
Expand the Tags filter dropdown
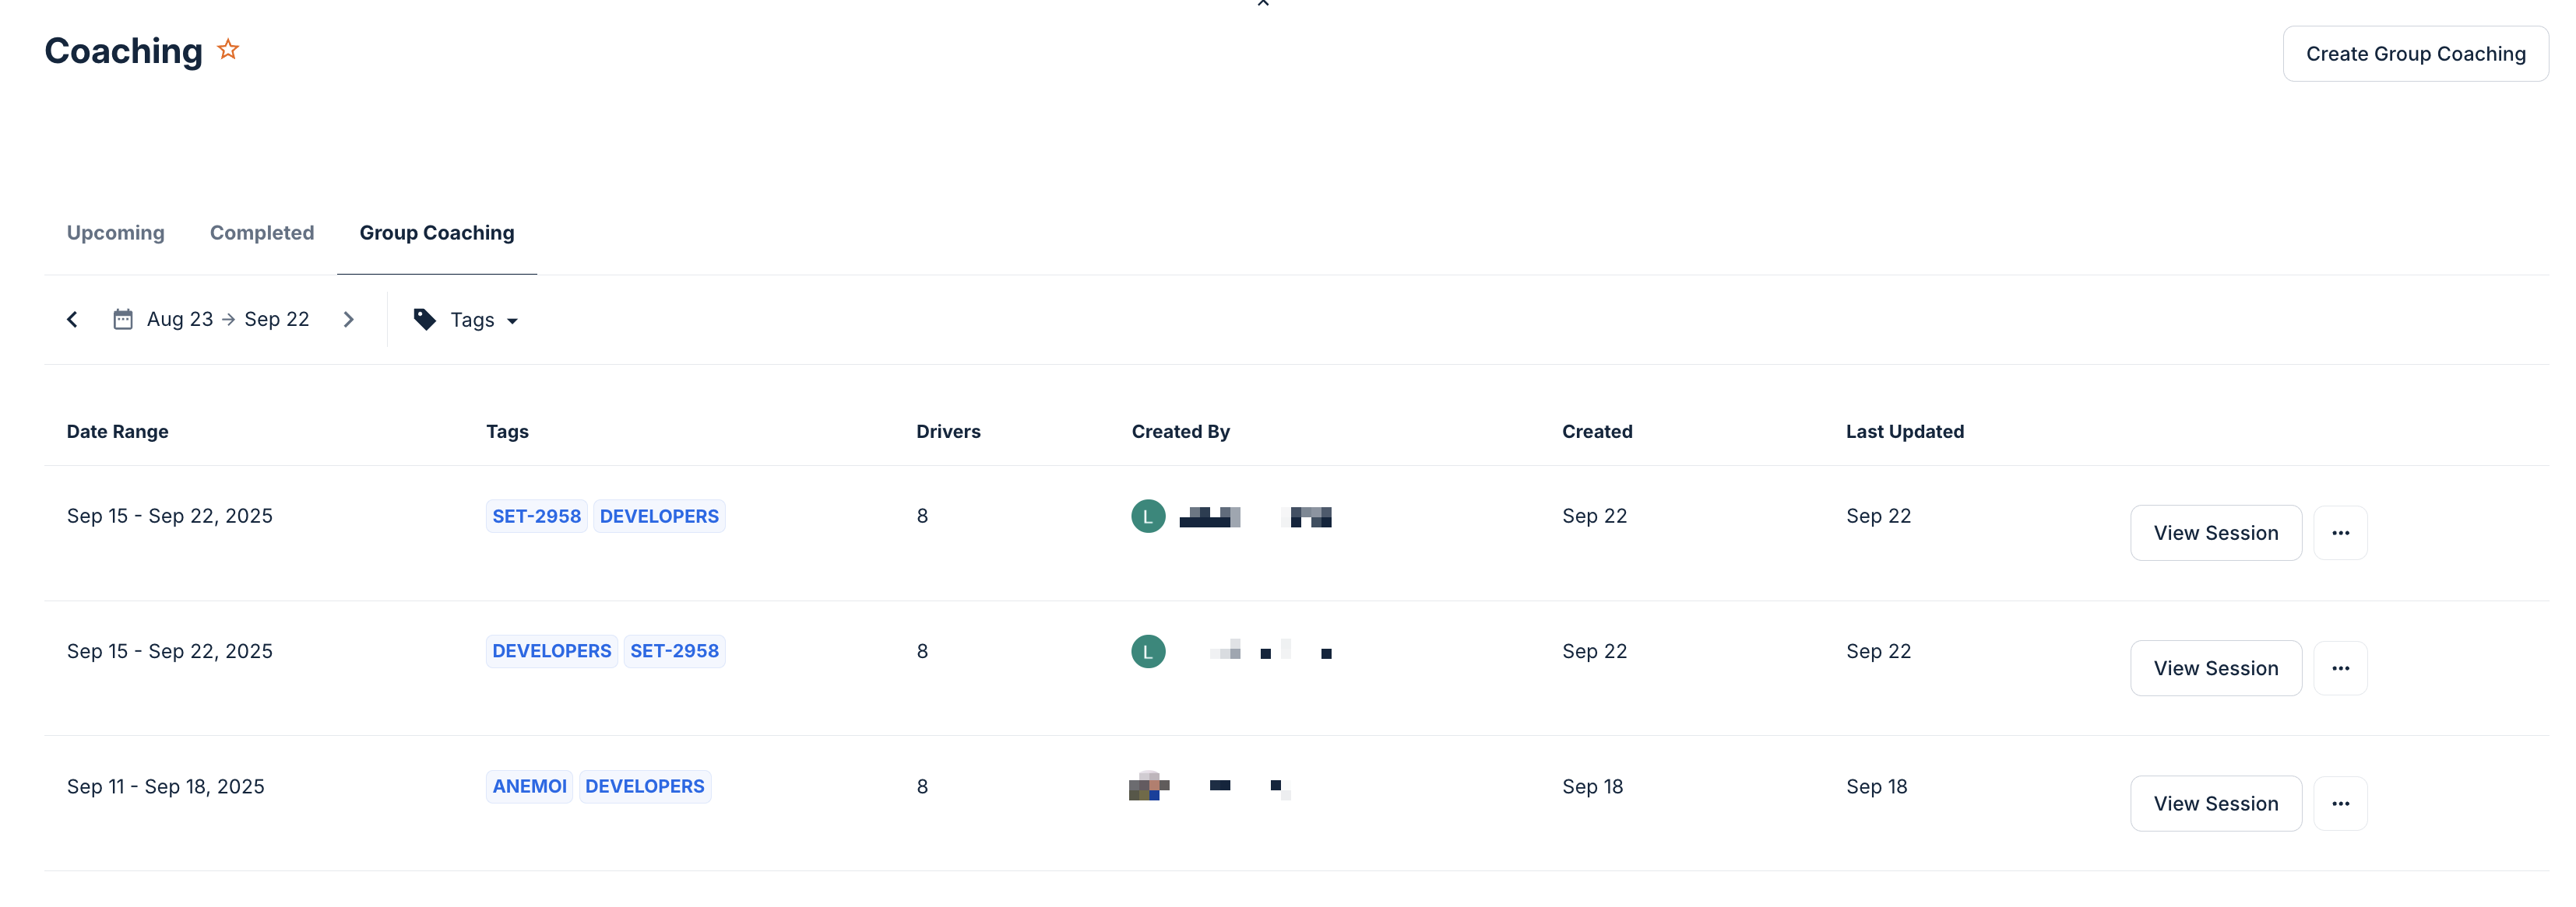tap(483, 320)
